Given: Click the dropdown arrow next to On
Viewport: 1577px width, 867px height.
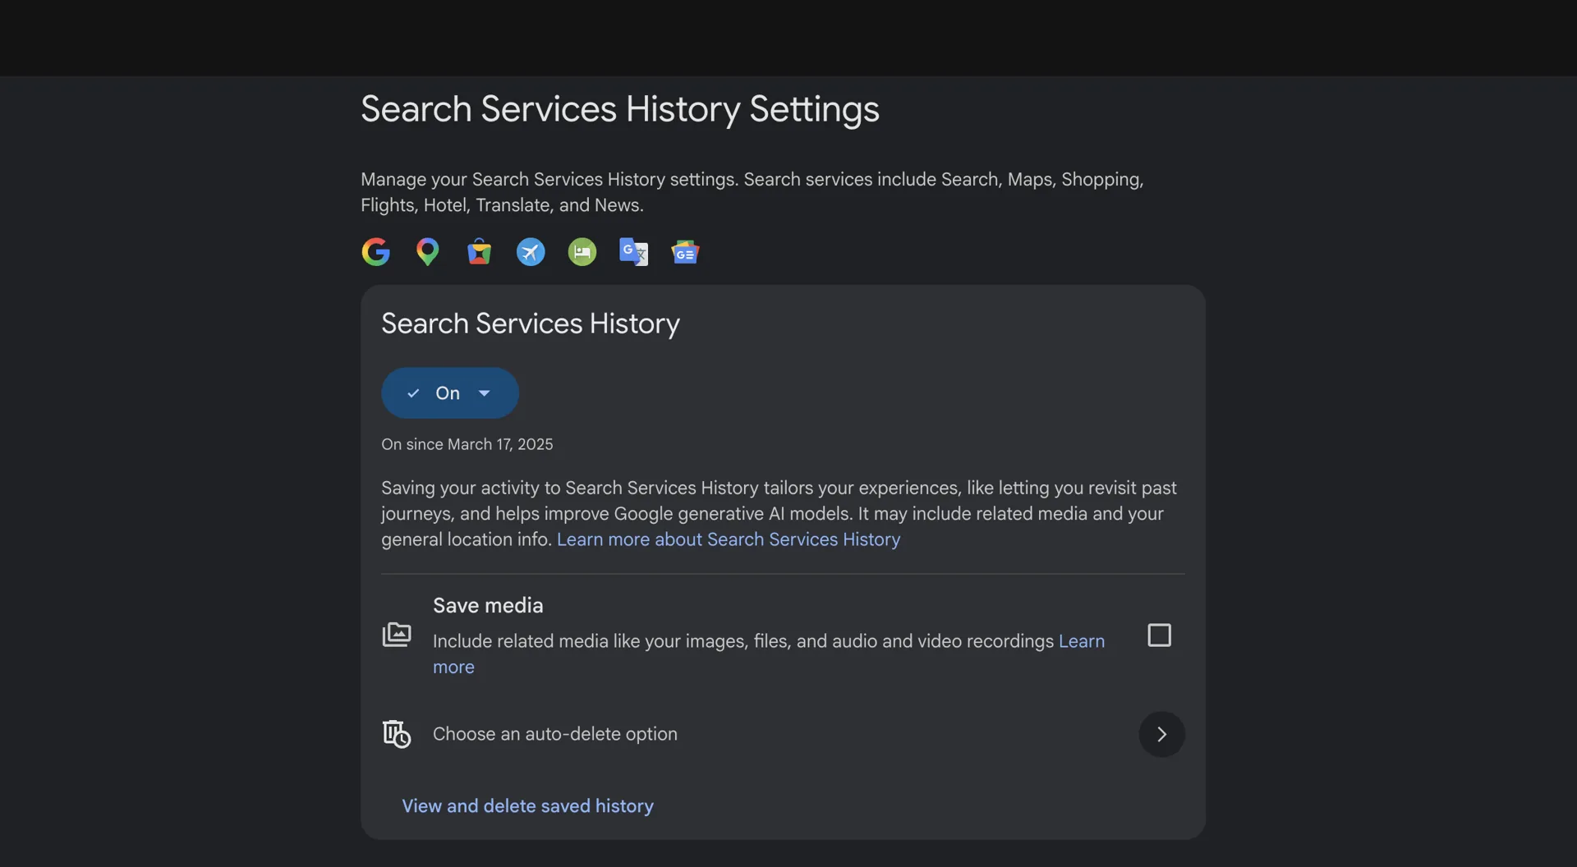Looking at the screenshot, I should (485, 393).
